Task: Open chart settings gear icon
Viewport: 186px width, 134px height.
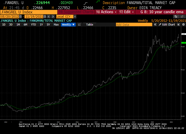Action: coord(183,25)
